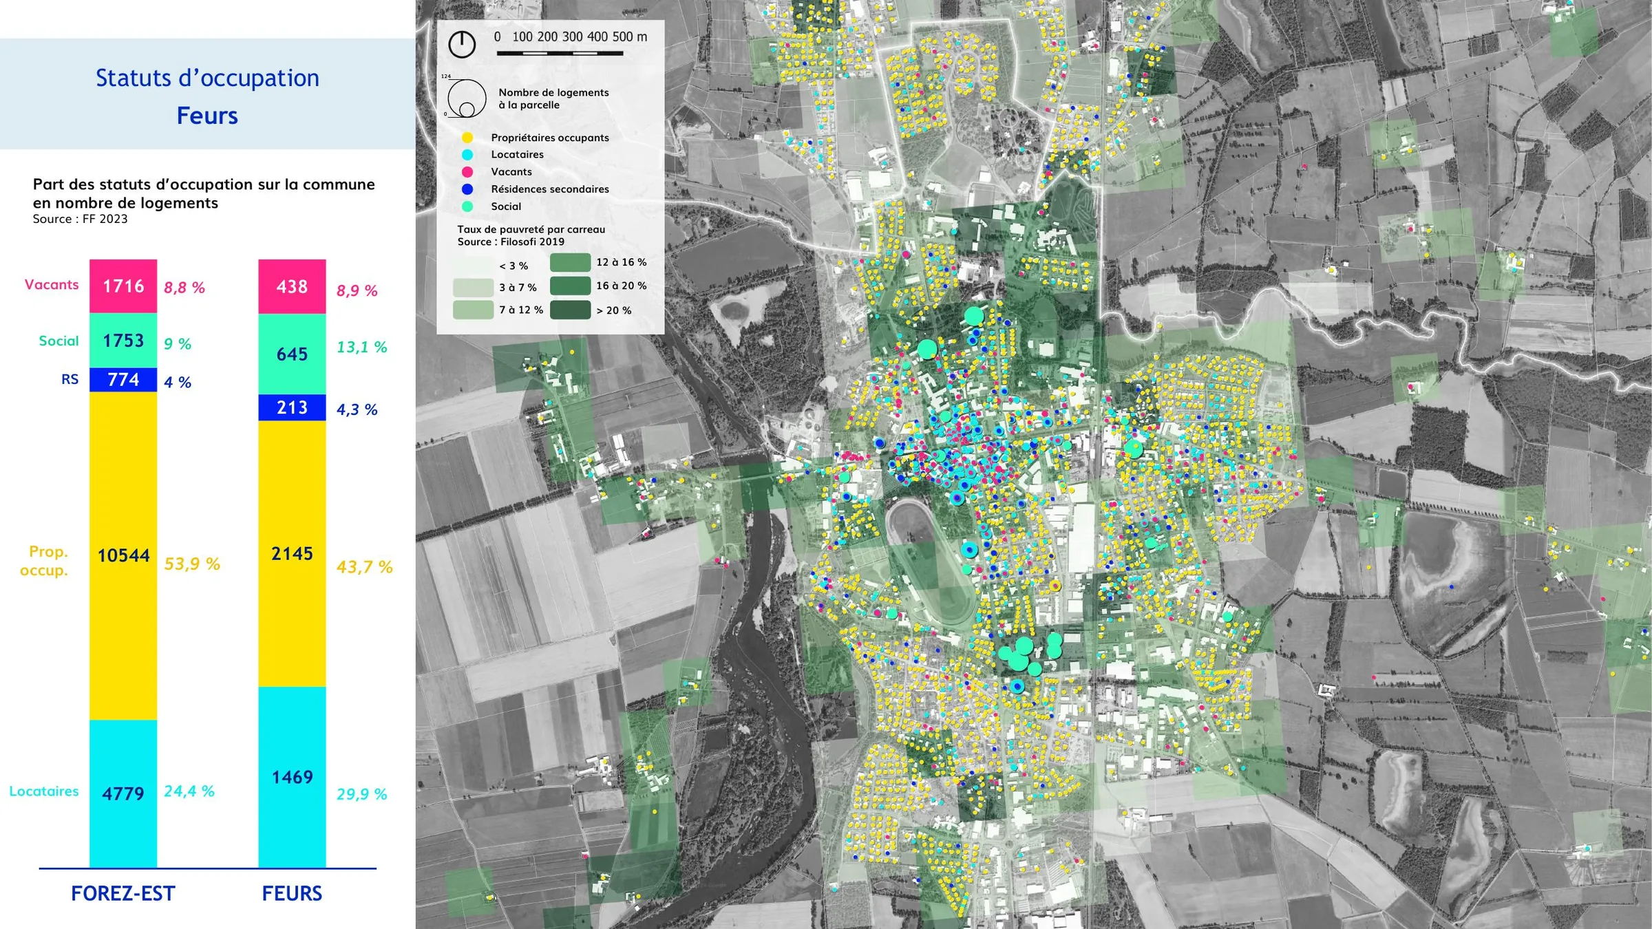Click the nested circles parcel-size symbol
The width and height of the screenshot is (1652, 929).
(x=466, y=98)
